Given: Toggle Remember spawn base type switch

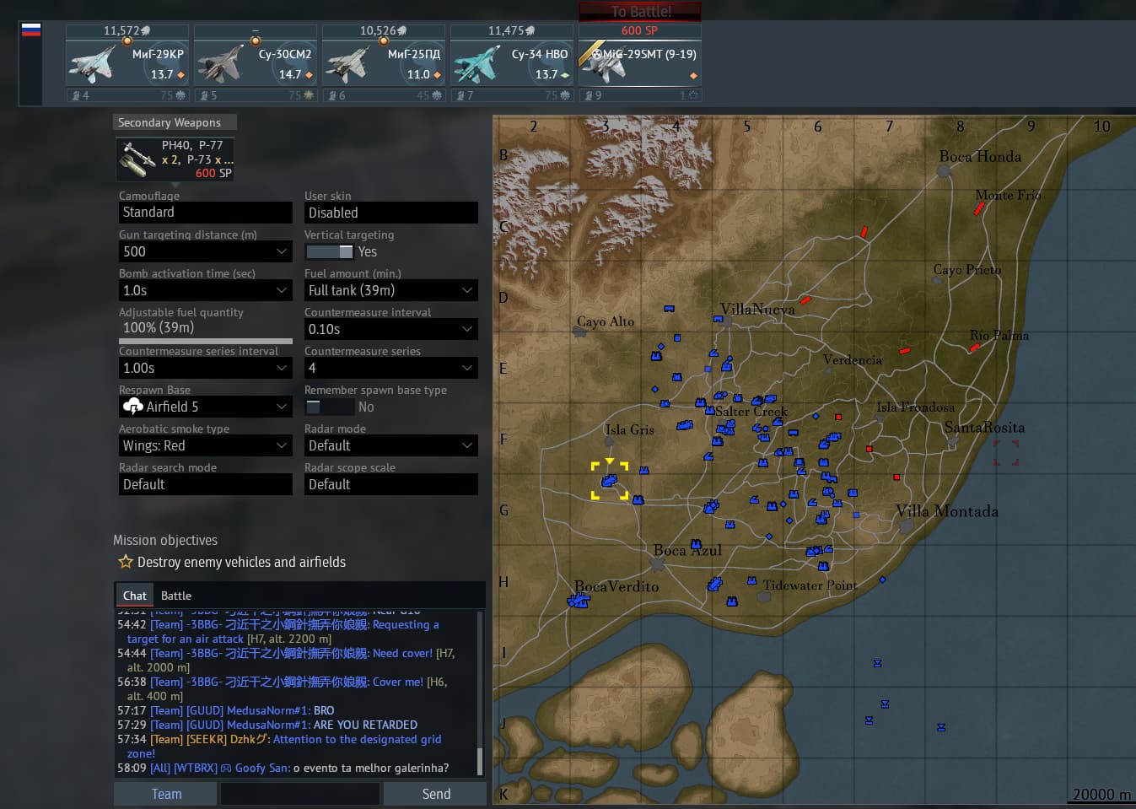Looking at the screenshot, I should click(x=329, y=407).
